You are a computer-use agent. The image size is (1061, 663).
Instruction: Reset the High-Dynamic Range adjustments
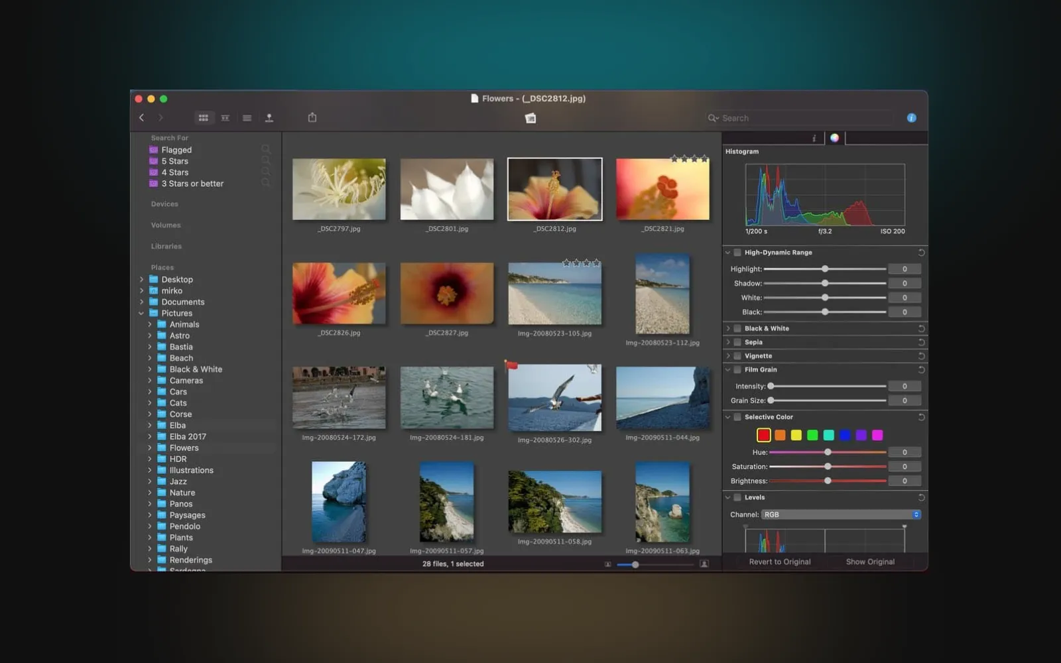pos(921,253)
